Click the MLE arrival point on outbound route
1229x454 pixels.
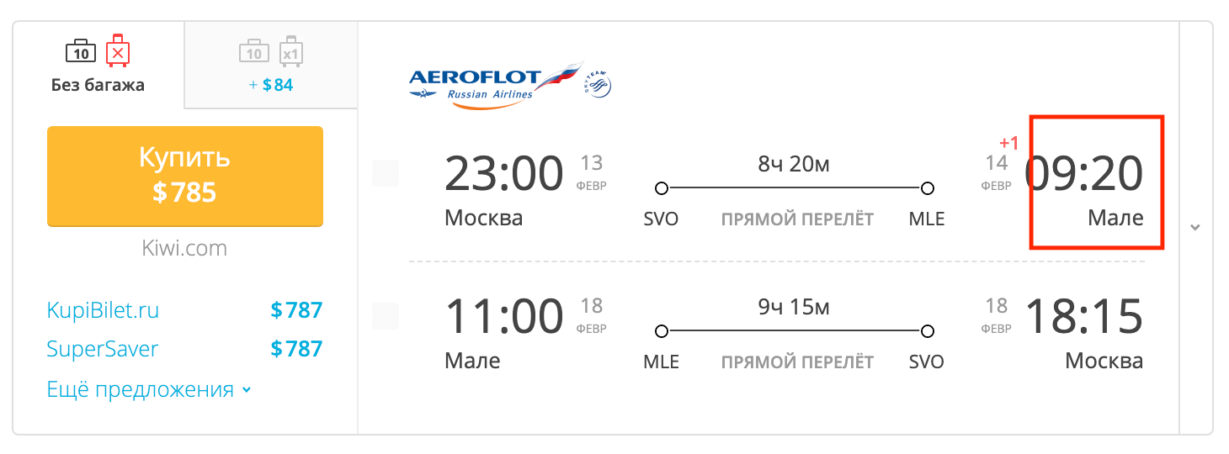pos(927,188)
